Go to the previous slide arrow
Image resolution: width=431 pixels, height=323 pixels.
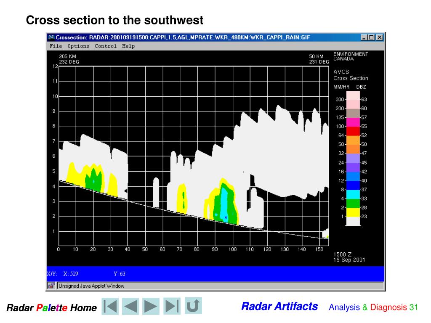pyautogui.click(x=130, y=306)
